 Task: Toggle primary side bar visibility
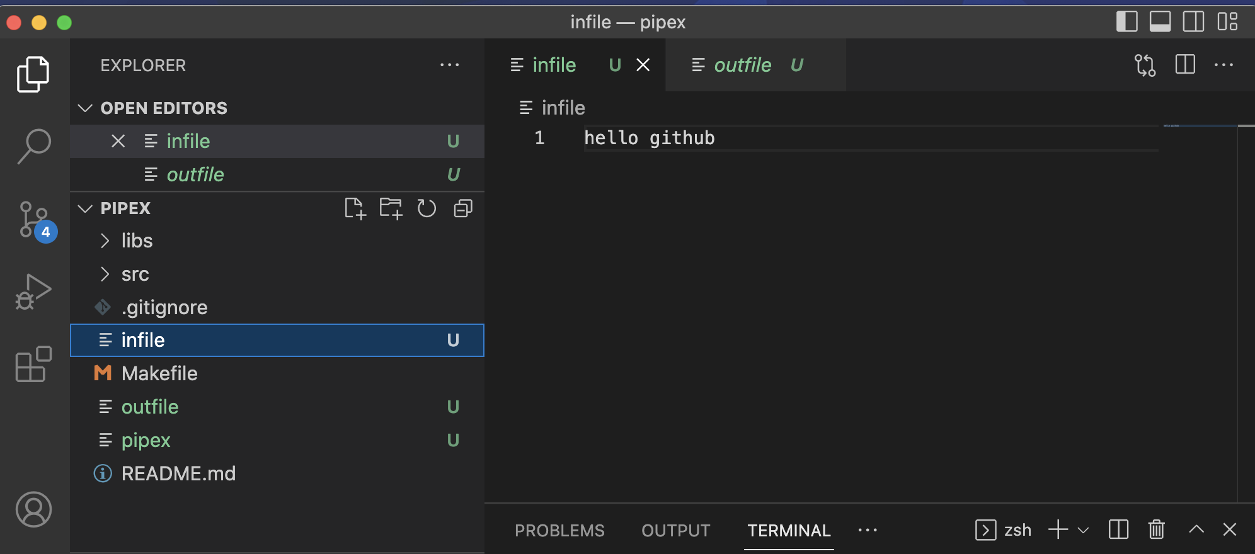(1126, 21)
